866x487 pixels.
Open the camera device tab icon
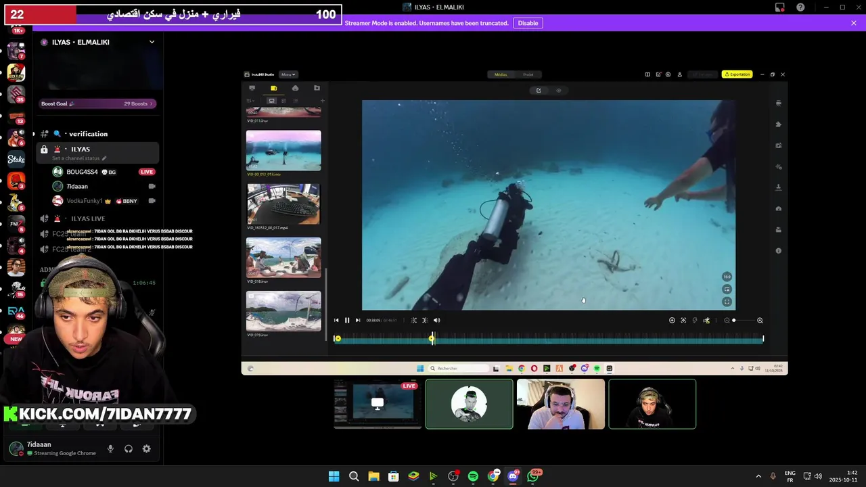coord(252,88)
